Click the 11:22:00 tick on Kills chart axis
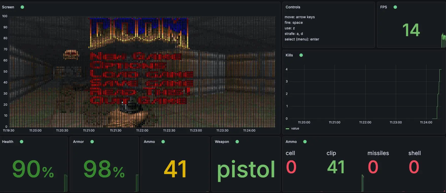 [365, 122]
